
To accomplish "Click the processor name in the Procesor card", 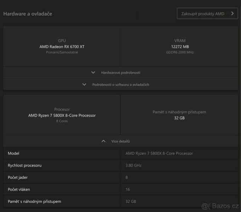I will coord(62,115).
